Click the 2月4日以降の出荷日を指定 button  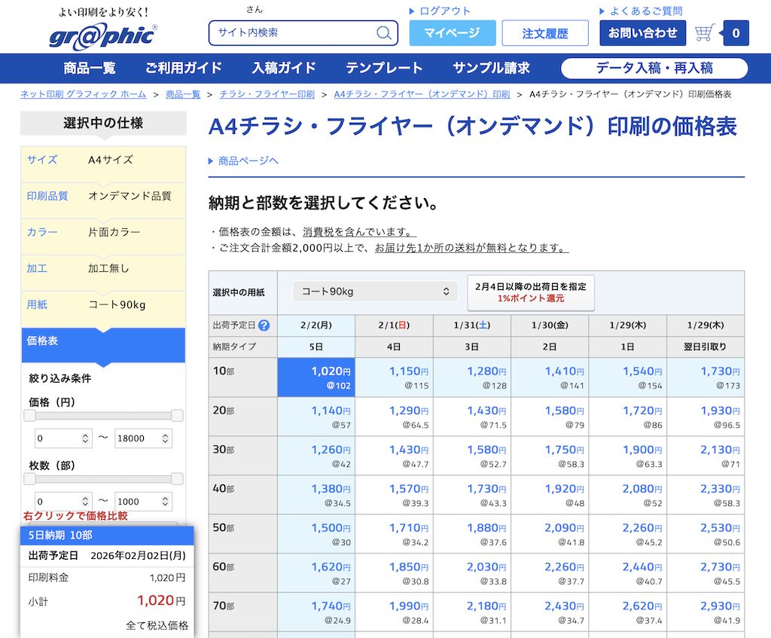(531, 293)
